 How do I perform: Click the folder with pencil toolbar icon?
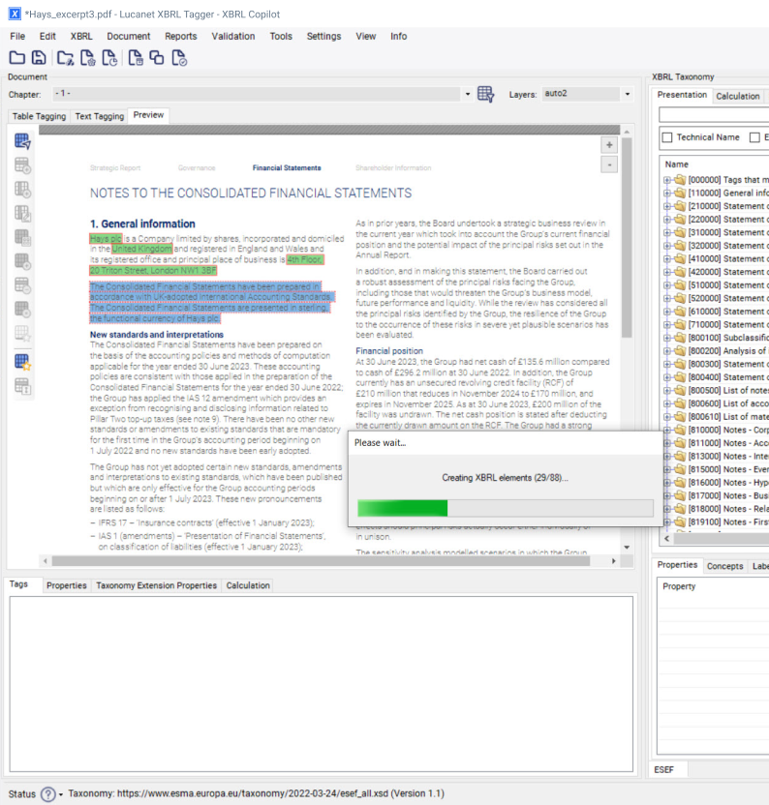tap(65, 58)
